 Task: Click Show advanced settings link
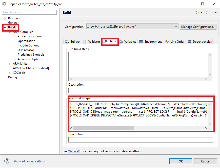(29, 161)
